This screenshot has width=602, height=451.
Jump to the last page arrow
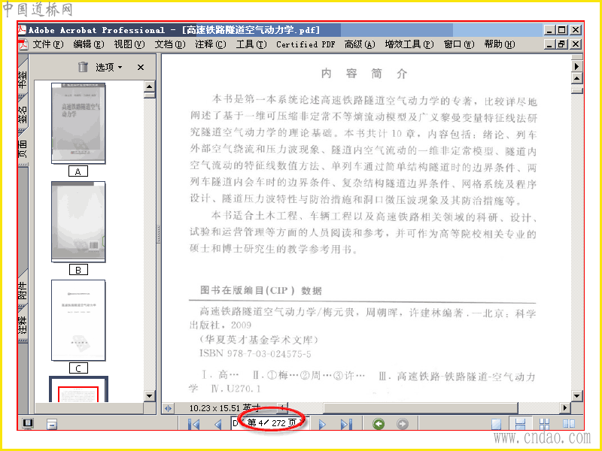click(346, 424)
